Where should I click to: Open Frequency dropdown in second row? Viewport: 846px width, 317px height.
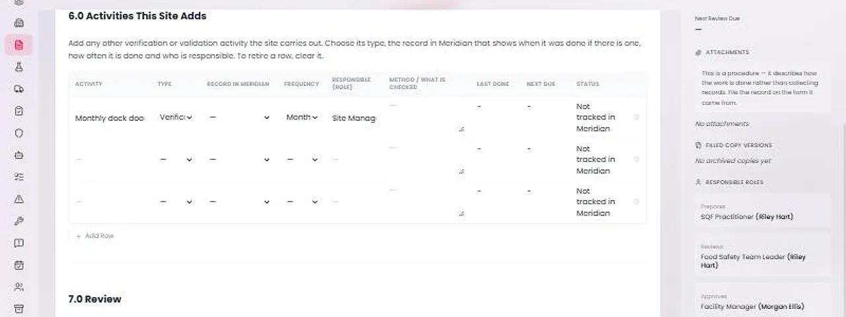(302, 159)
